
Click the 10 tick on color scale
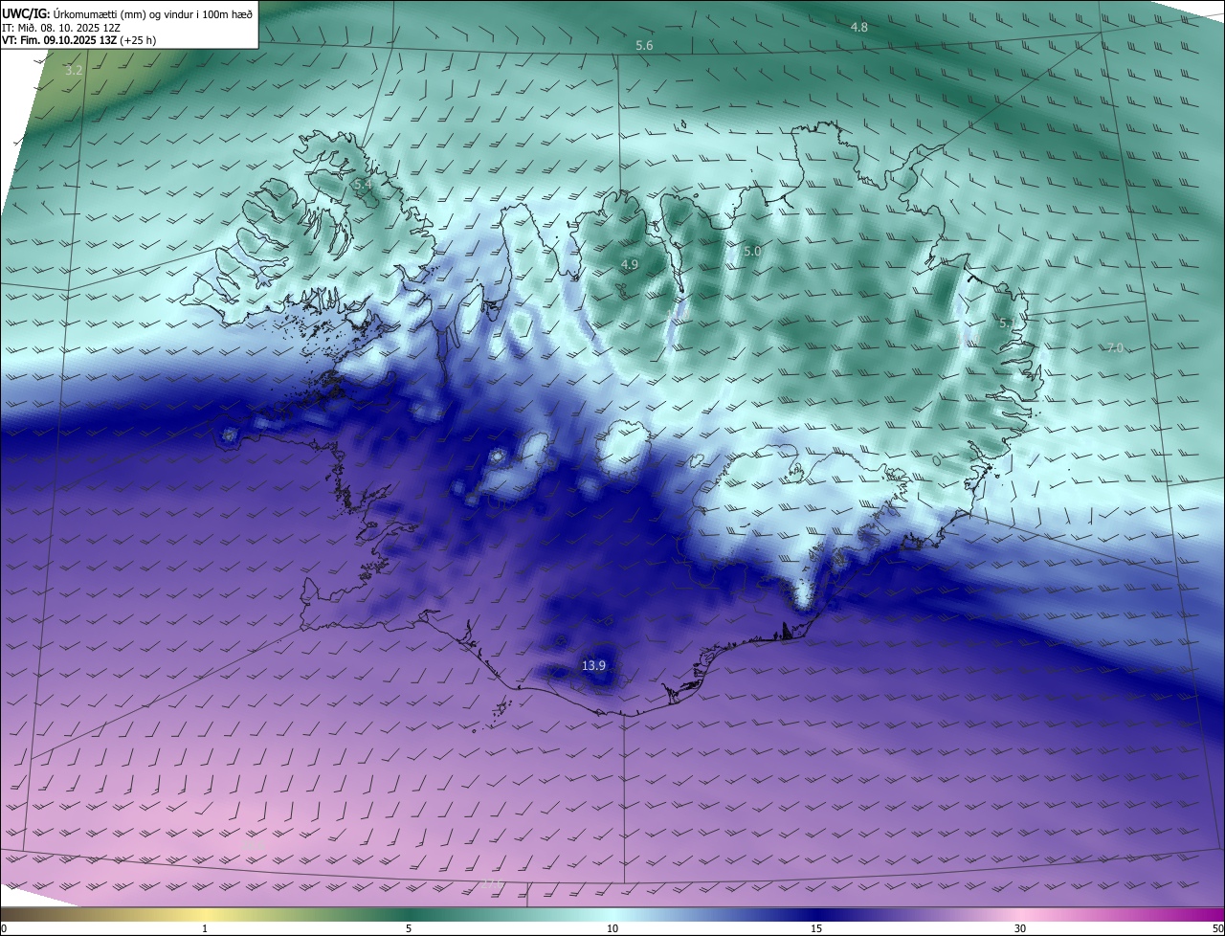pyautogui.click(x=612, y=928)
